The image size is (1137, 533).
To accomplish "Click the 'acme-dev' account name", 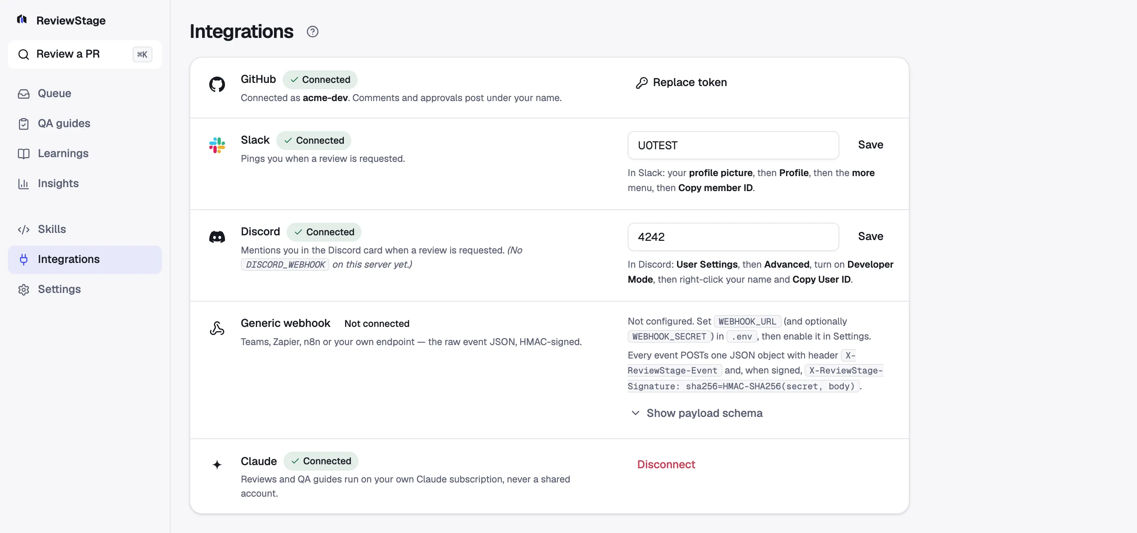I will tap(325, 98).
